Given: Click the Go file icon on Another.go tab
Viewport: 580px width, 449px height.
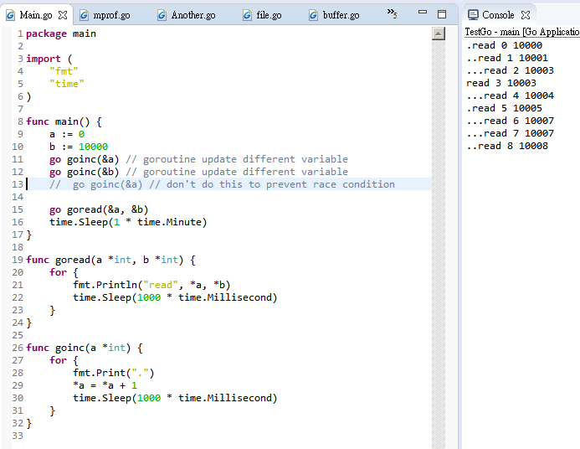Looking at the screenshot, I should coord(161,15).
